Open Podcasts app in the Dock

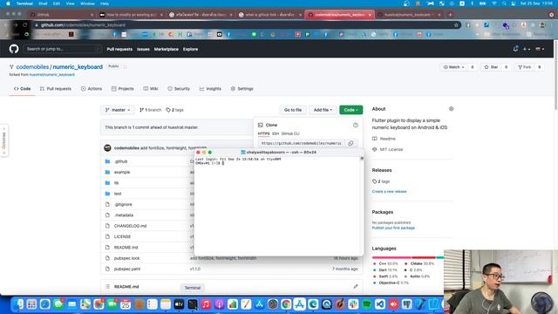[x=219, y=304]
